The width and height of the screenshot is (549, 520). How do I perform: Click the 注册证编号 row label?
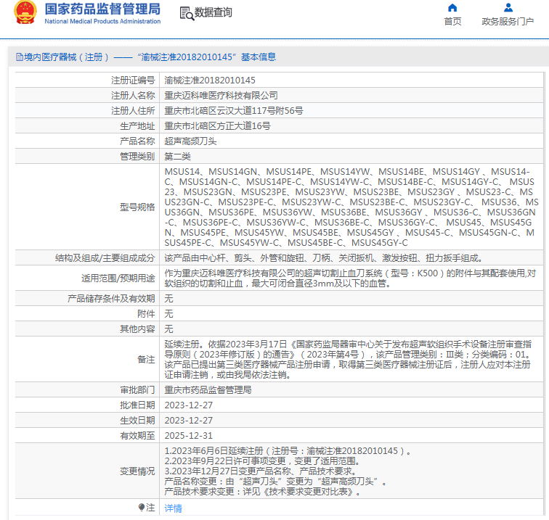133,80
